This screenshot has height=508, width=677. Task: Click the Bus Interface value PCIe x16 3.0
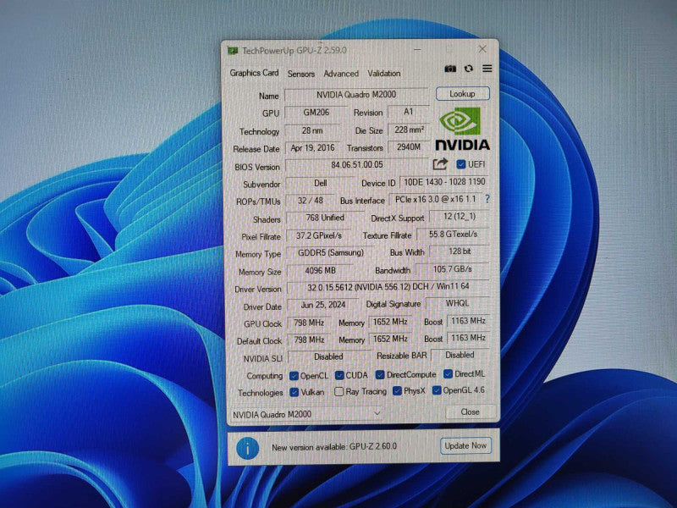click(435, 199)
